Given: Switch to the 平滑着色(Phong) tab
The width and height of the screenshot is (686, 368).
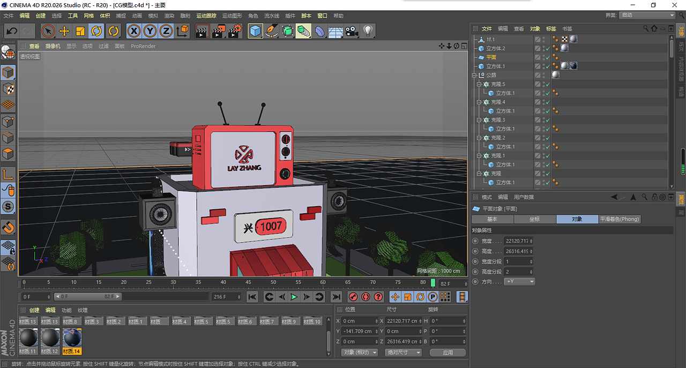Looking at the screenshot, I should click(620, 219).
